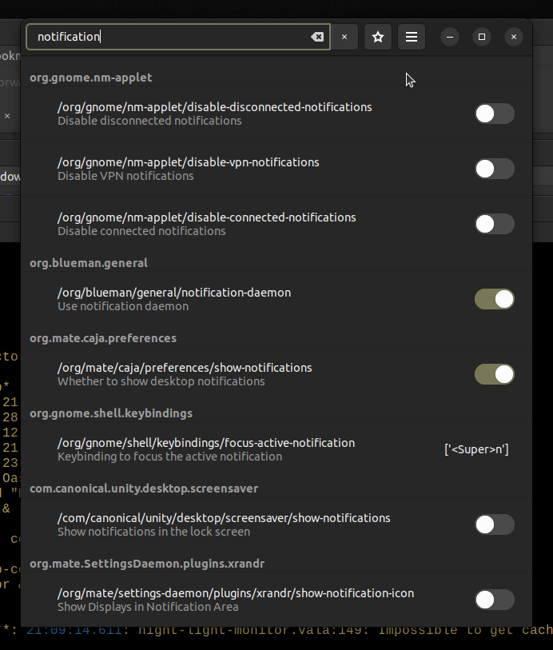This screenshot has height=650, width=553.
Task: Edit the ['<Super>n'] keybinding value
Action: [x=476, y=449]
